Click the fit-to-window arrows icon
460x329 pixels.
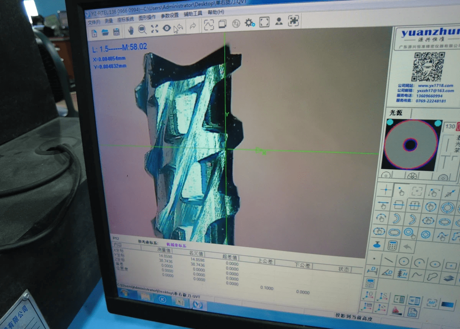pos(154,29)
